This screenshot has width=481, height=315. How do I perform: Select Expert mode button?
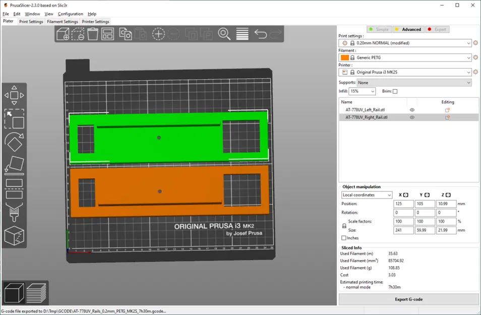click(x=437, y=29)
